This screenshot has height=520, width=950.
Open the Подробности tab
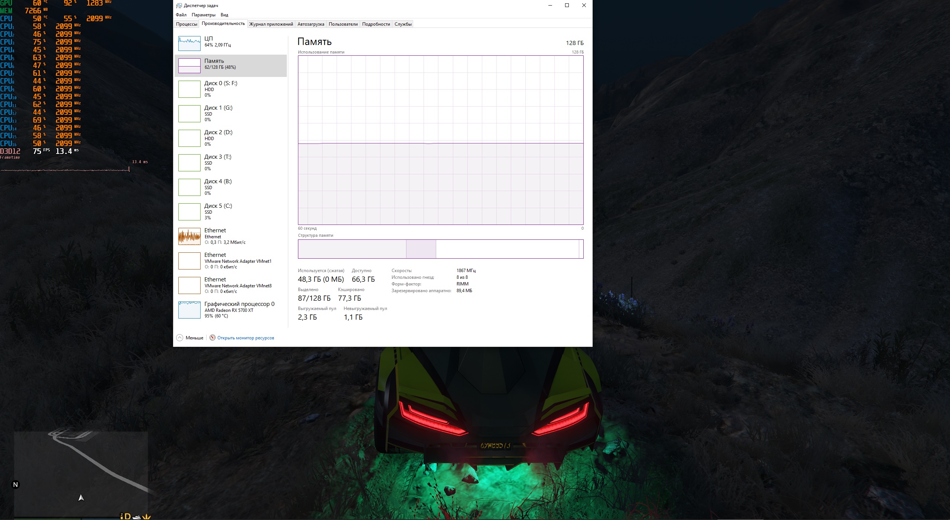point(376,24)
